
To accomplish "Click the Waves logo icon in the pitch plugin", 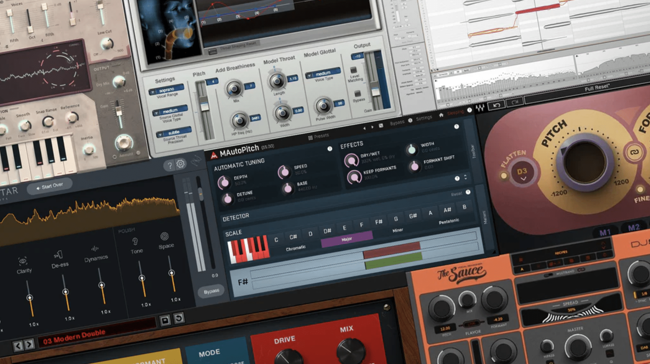I will (x=480, y=108).
